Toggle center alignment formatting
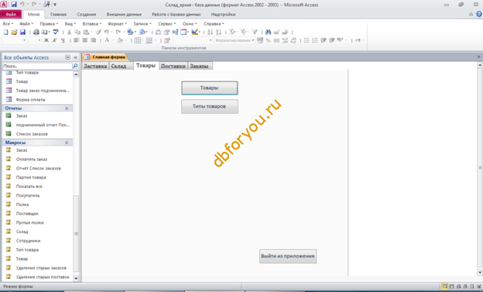483x292 pixels. [x=84, y=40]
